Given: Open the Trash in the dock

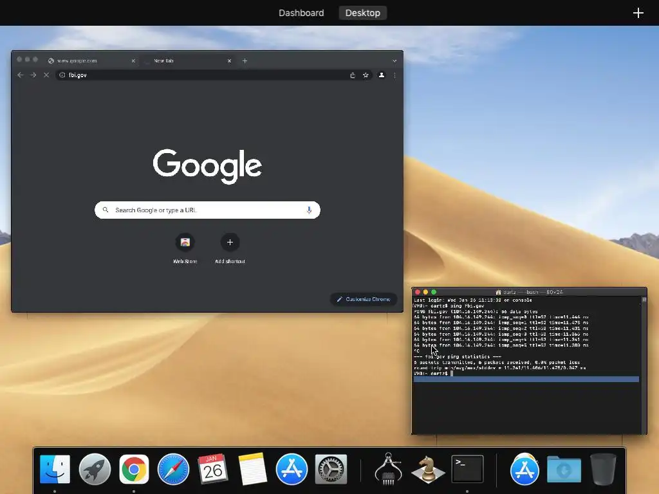Looking at the screenshot, I should coord(603,469).
